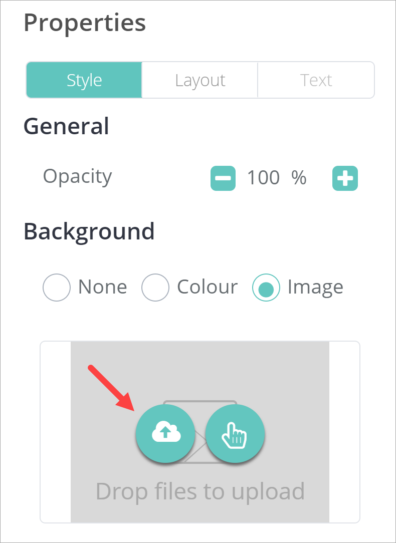
Task: Select the Image background radio button
Action: tap(266, 288)
